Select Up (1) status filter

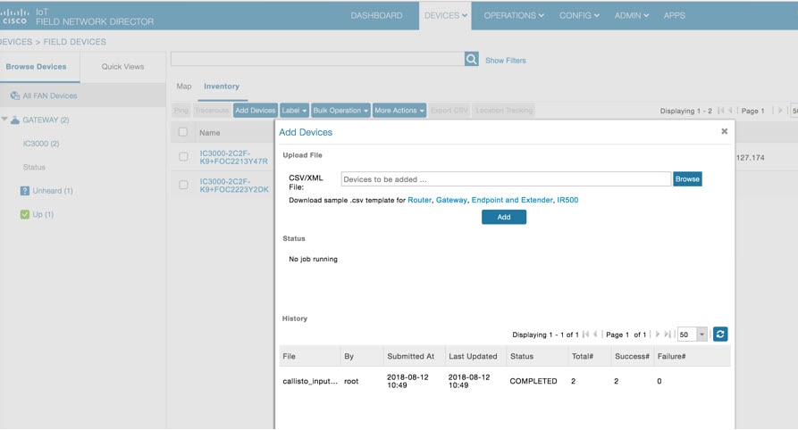coord(43,214)
